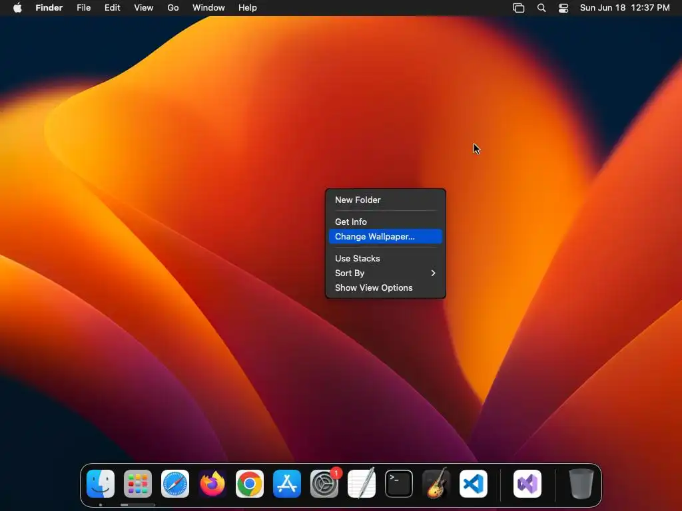Choose Change Wallpaper… option
Viewport: 682px width, 511px height.
click(x=386, y=236)
